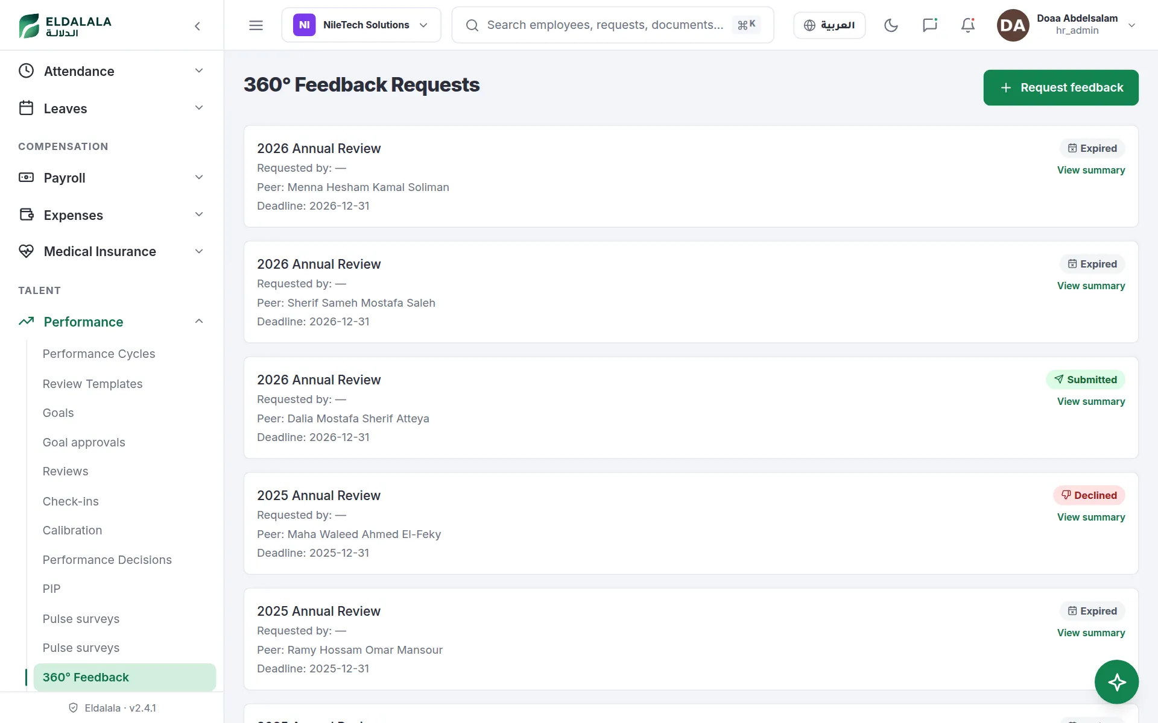This screenshot has height=723, width=1158.
Task: Expand the Leaves menu chevron
Action: click(x=199, y=108)
